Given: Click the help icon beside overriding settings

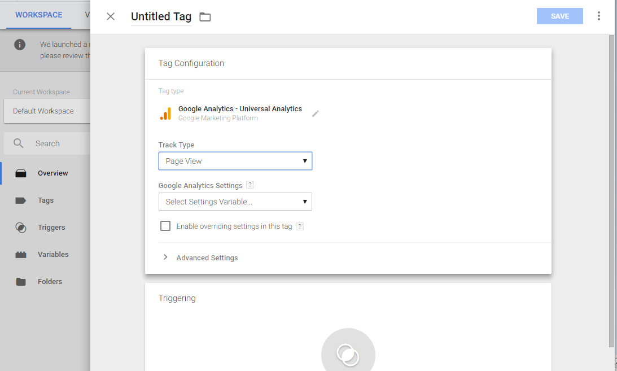Looking at the screenshot, I should [299, 226].
